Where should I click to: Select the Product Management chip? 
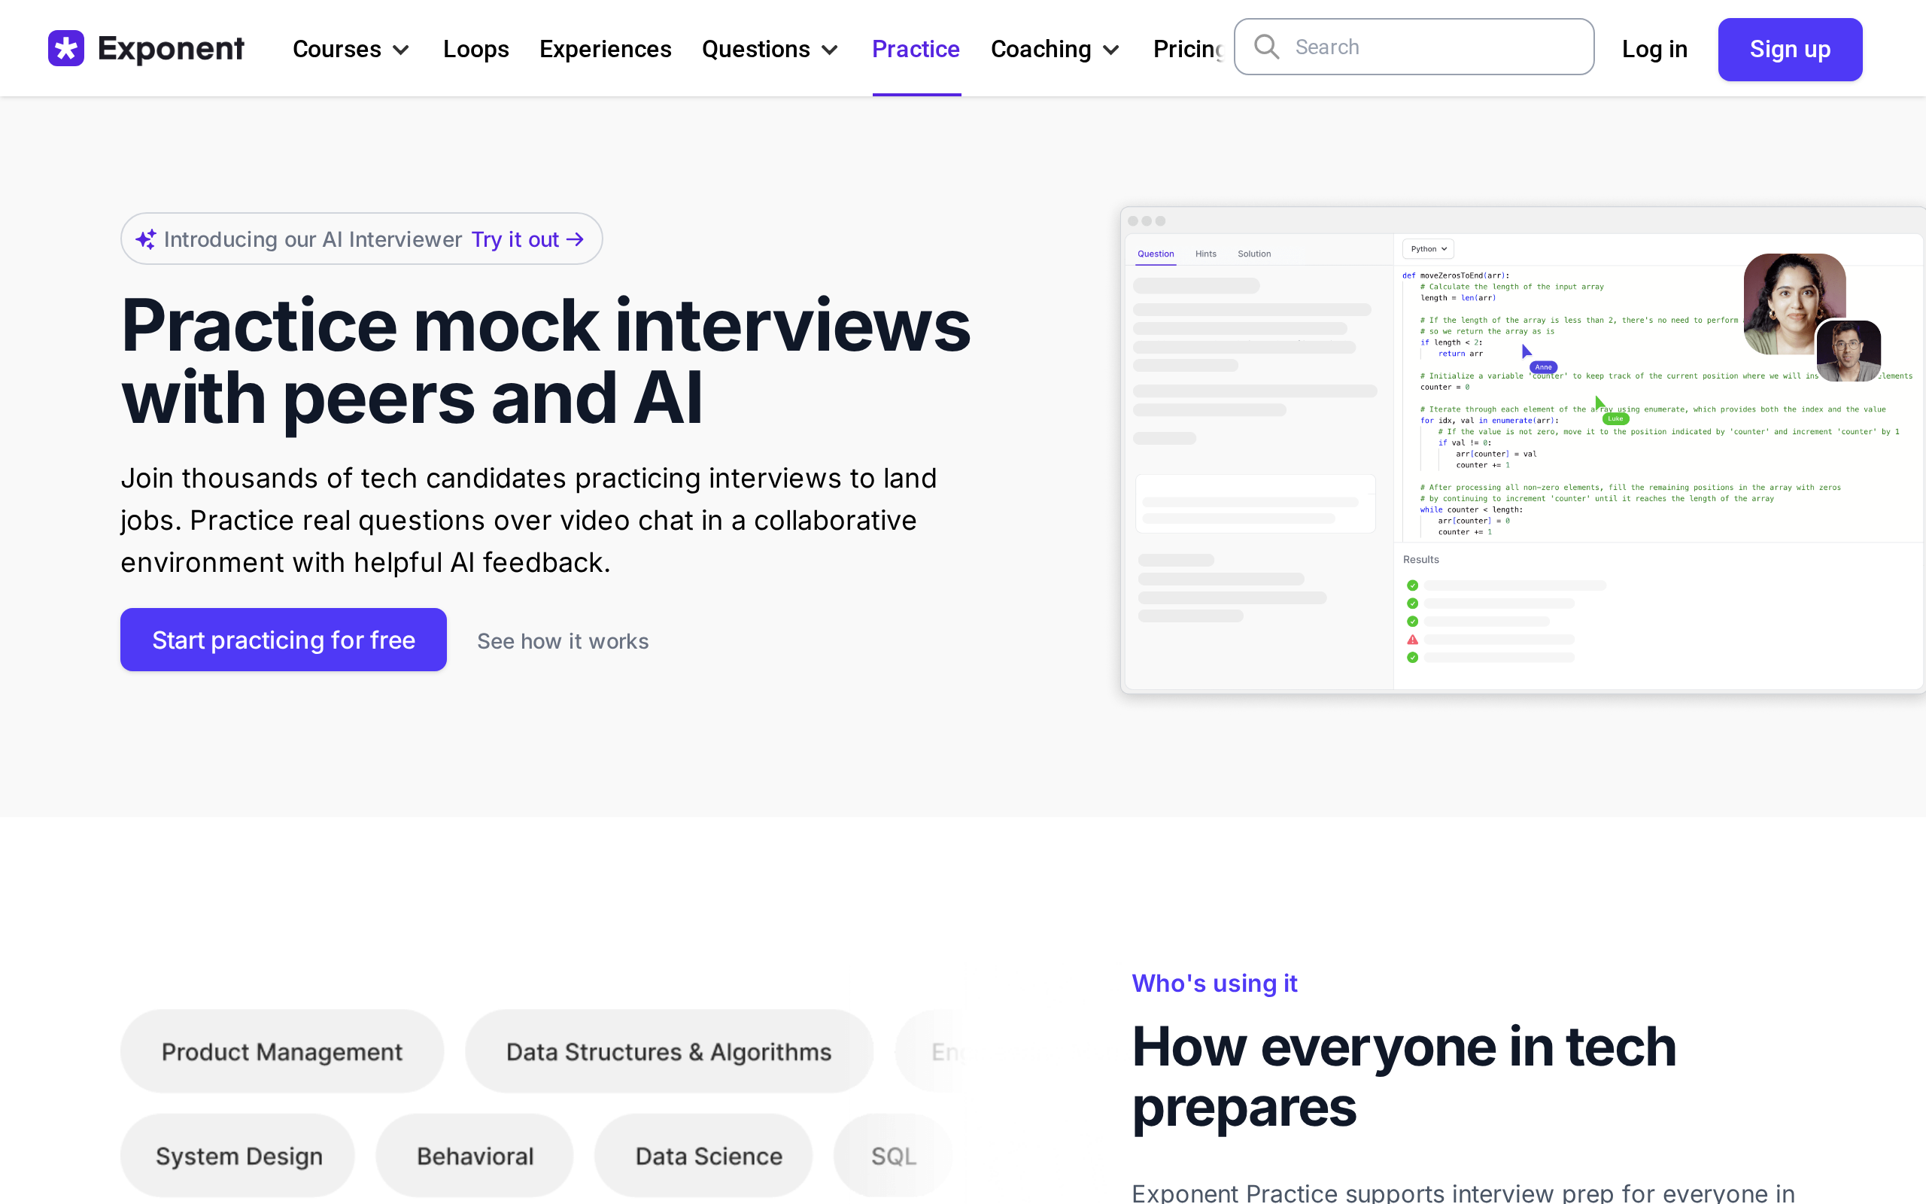281,1051
